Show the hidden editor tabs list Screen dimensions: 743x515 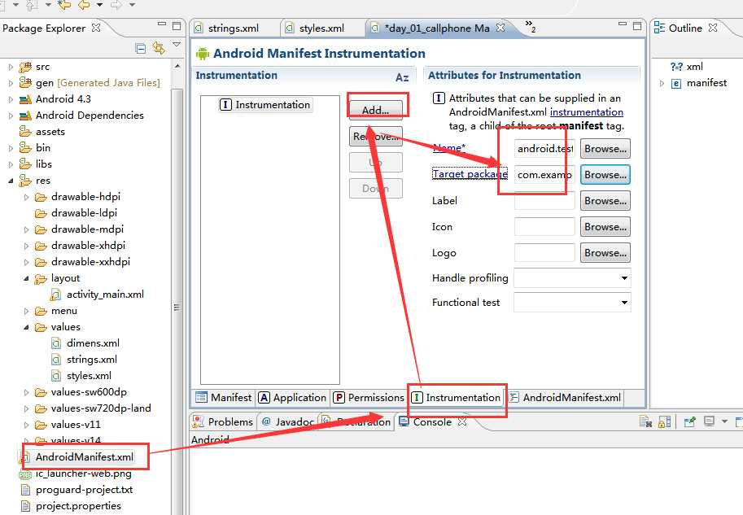pos(531,26)
